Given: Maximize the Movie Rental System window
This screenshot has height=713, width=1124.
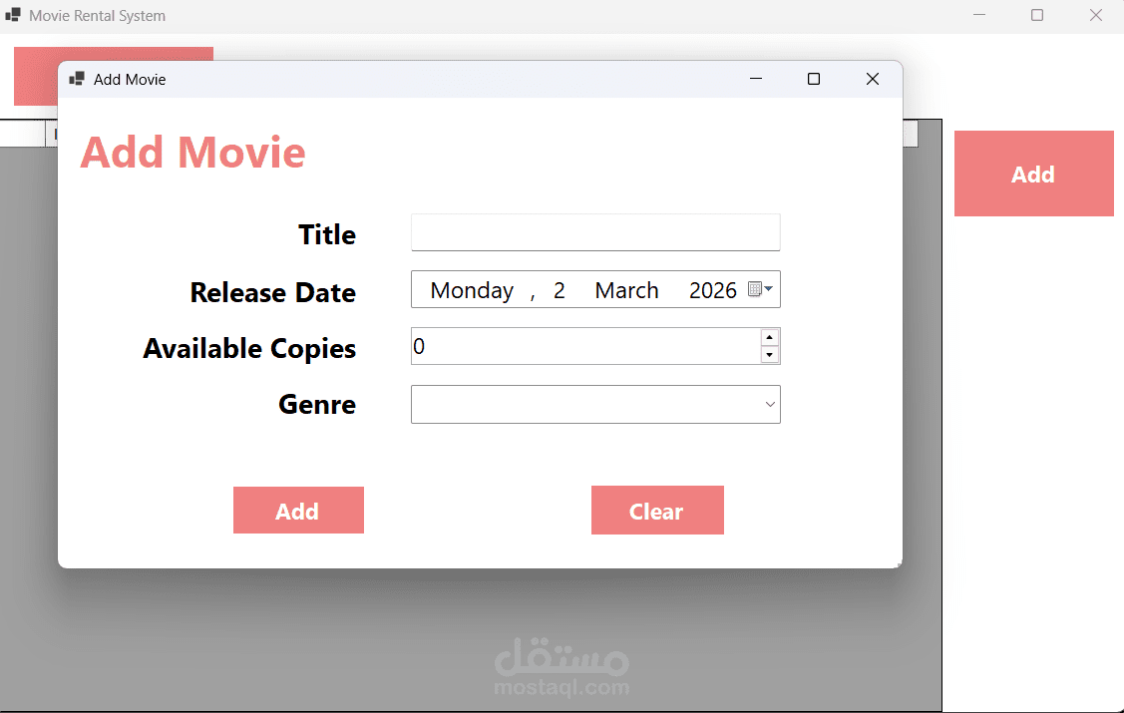Looking at the screenshot, I should click(1036, 15).
